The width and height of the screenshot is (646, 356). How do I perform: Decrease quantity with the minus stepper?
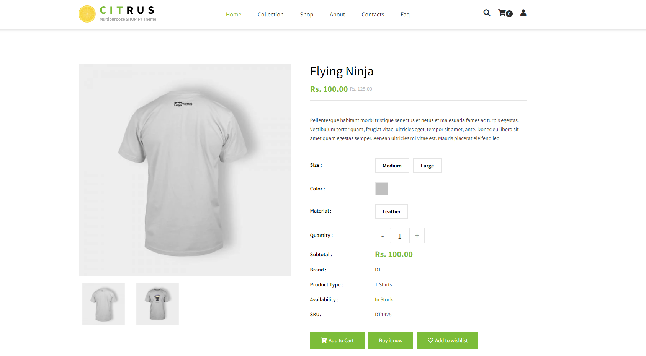pyautogui.click(x=382, y=236)
